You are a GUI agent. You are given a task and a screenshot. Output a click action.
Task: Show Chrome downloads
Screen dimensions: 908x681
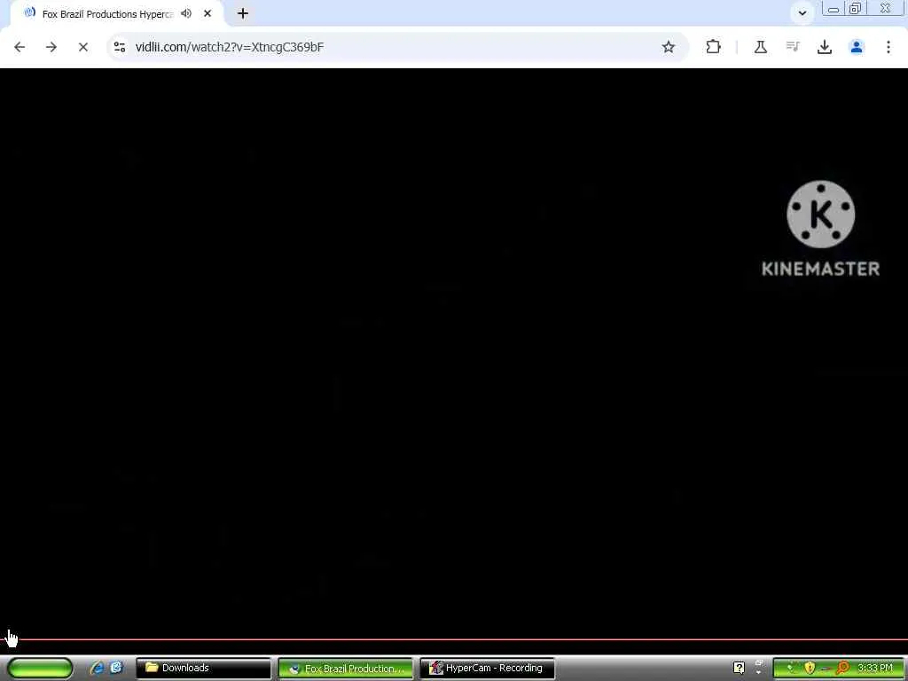click(x=825, y=47)
